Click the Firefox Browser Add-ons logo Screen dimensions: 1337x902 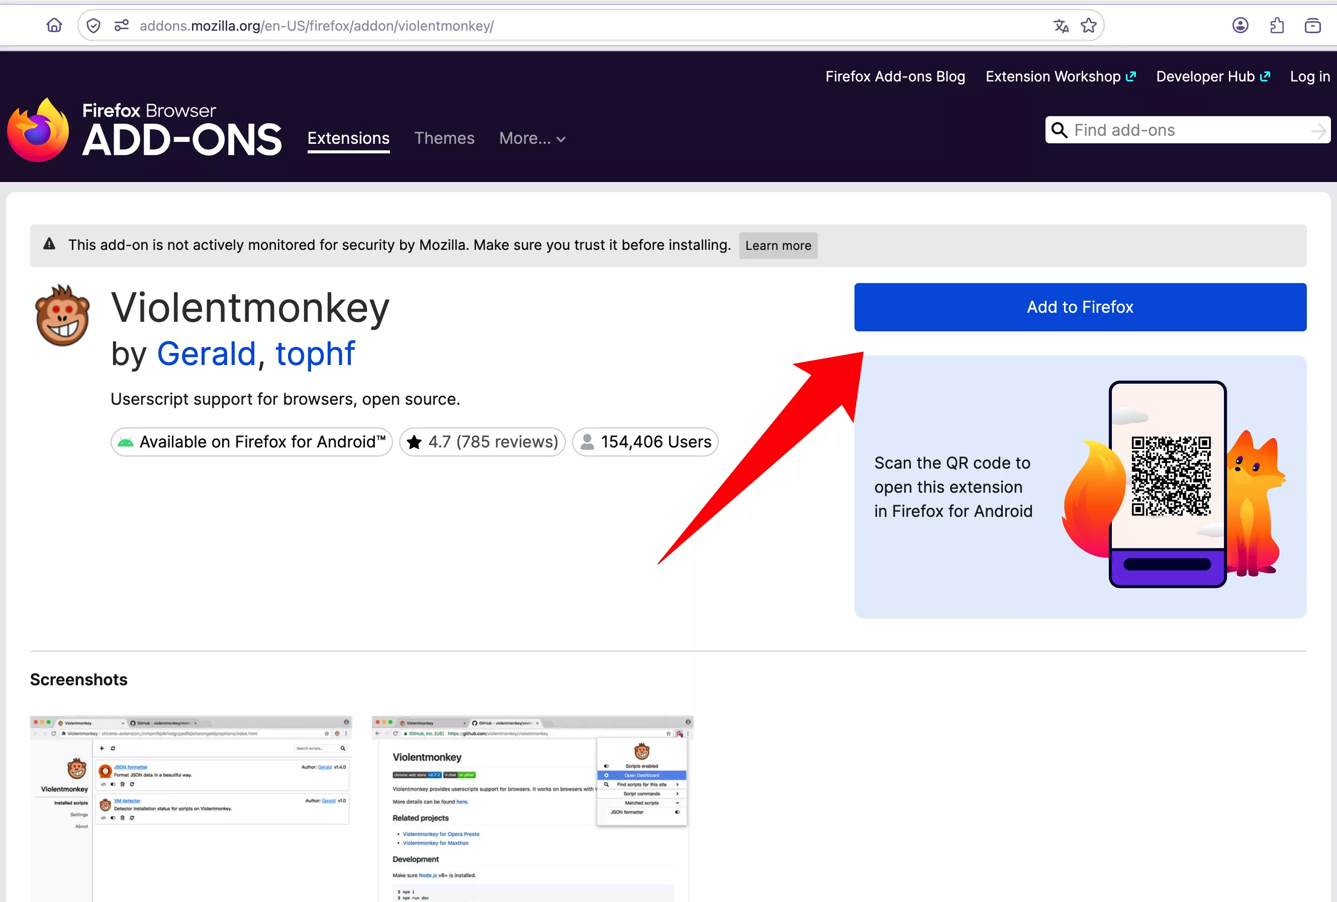(x=144, y=129)
